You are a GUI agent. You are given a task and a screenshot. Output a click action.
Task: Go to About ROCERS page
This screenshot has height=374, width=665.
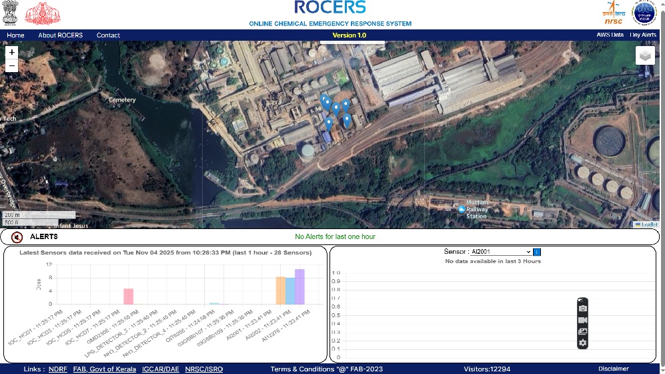[x=61, y=35]
